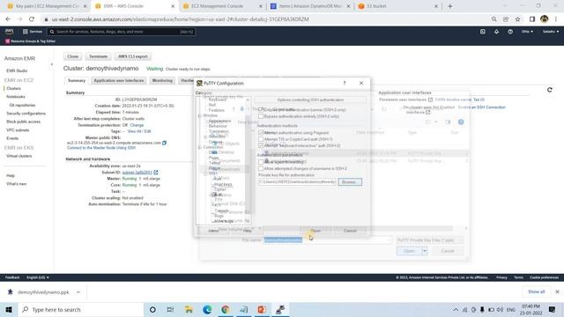564x317 pixels.
Task: Open PowerPoint from taskbar
Action: 262,309
